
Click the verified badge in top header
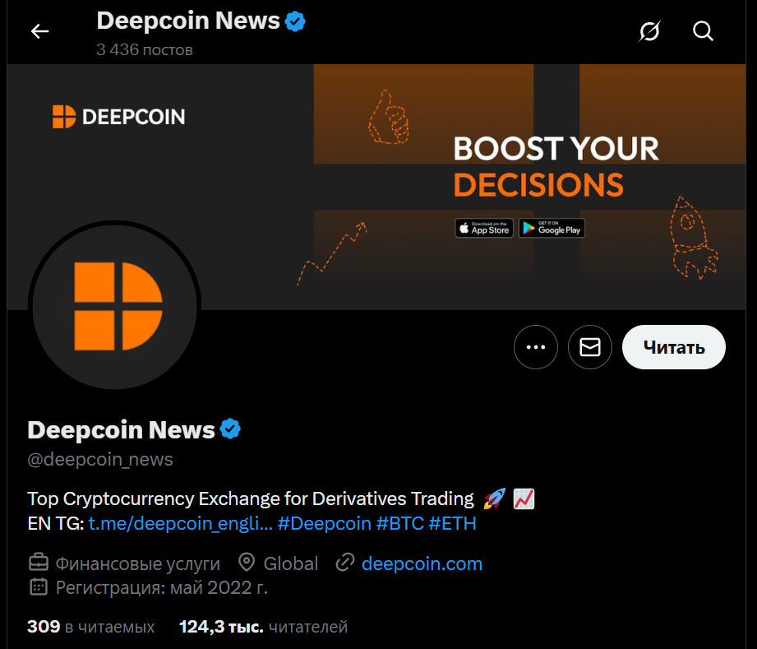295,21
